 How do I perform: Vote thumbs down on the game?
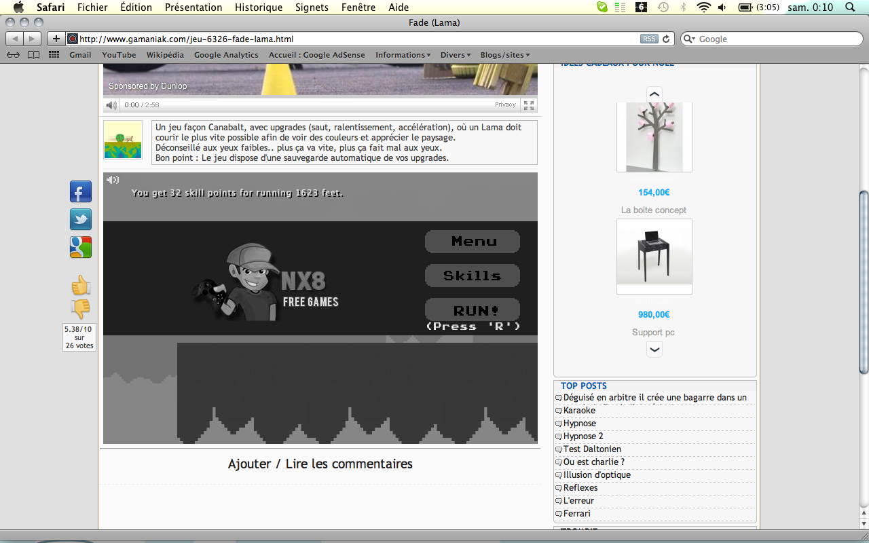(81, 309)
